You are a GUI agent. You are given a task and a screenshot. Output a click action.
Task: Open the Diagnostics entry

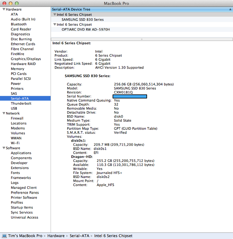point(20,34)
